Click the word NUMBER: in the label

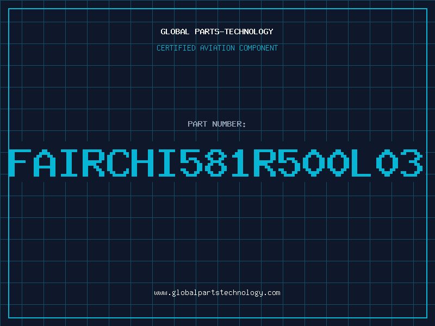tap(229, 124)
